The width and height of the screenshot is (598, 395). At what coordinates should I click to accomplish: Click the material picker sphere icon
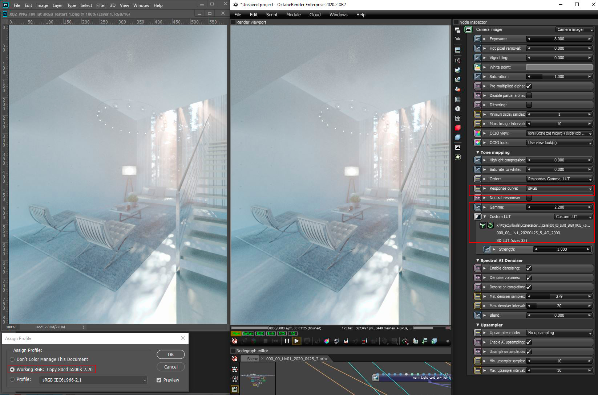[336, 341]
